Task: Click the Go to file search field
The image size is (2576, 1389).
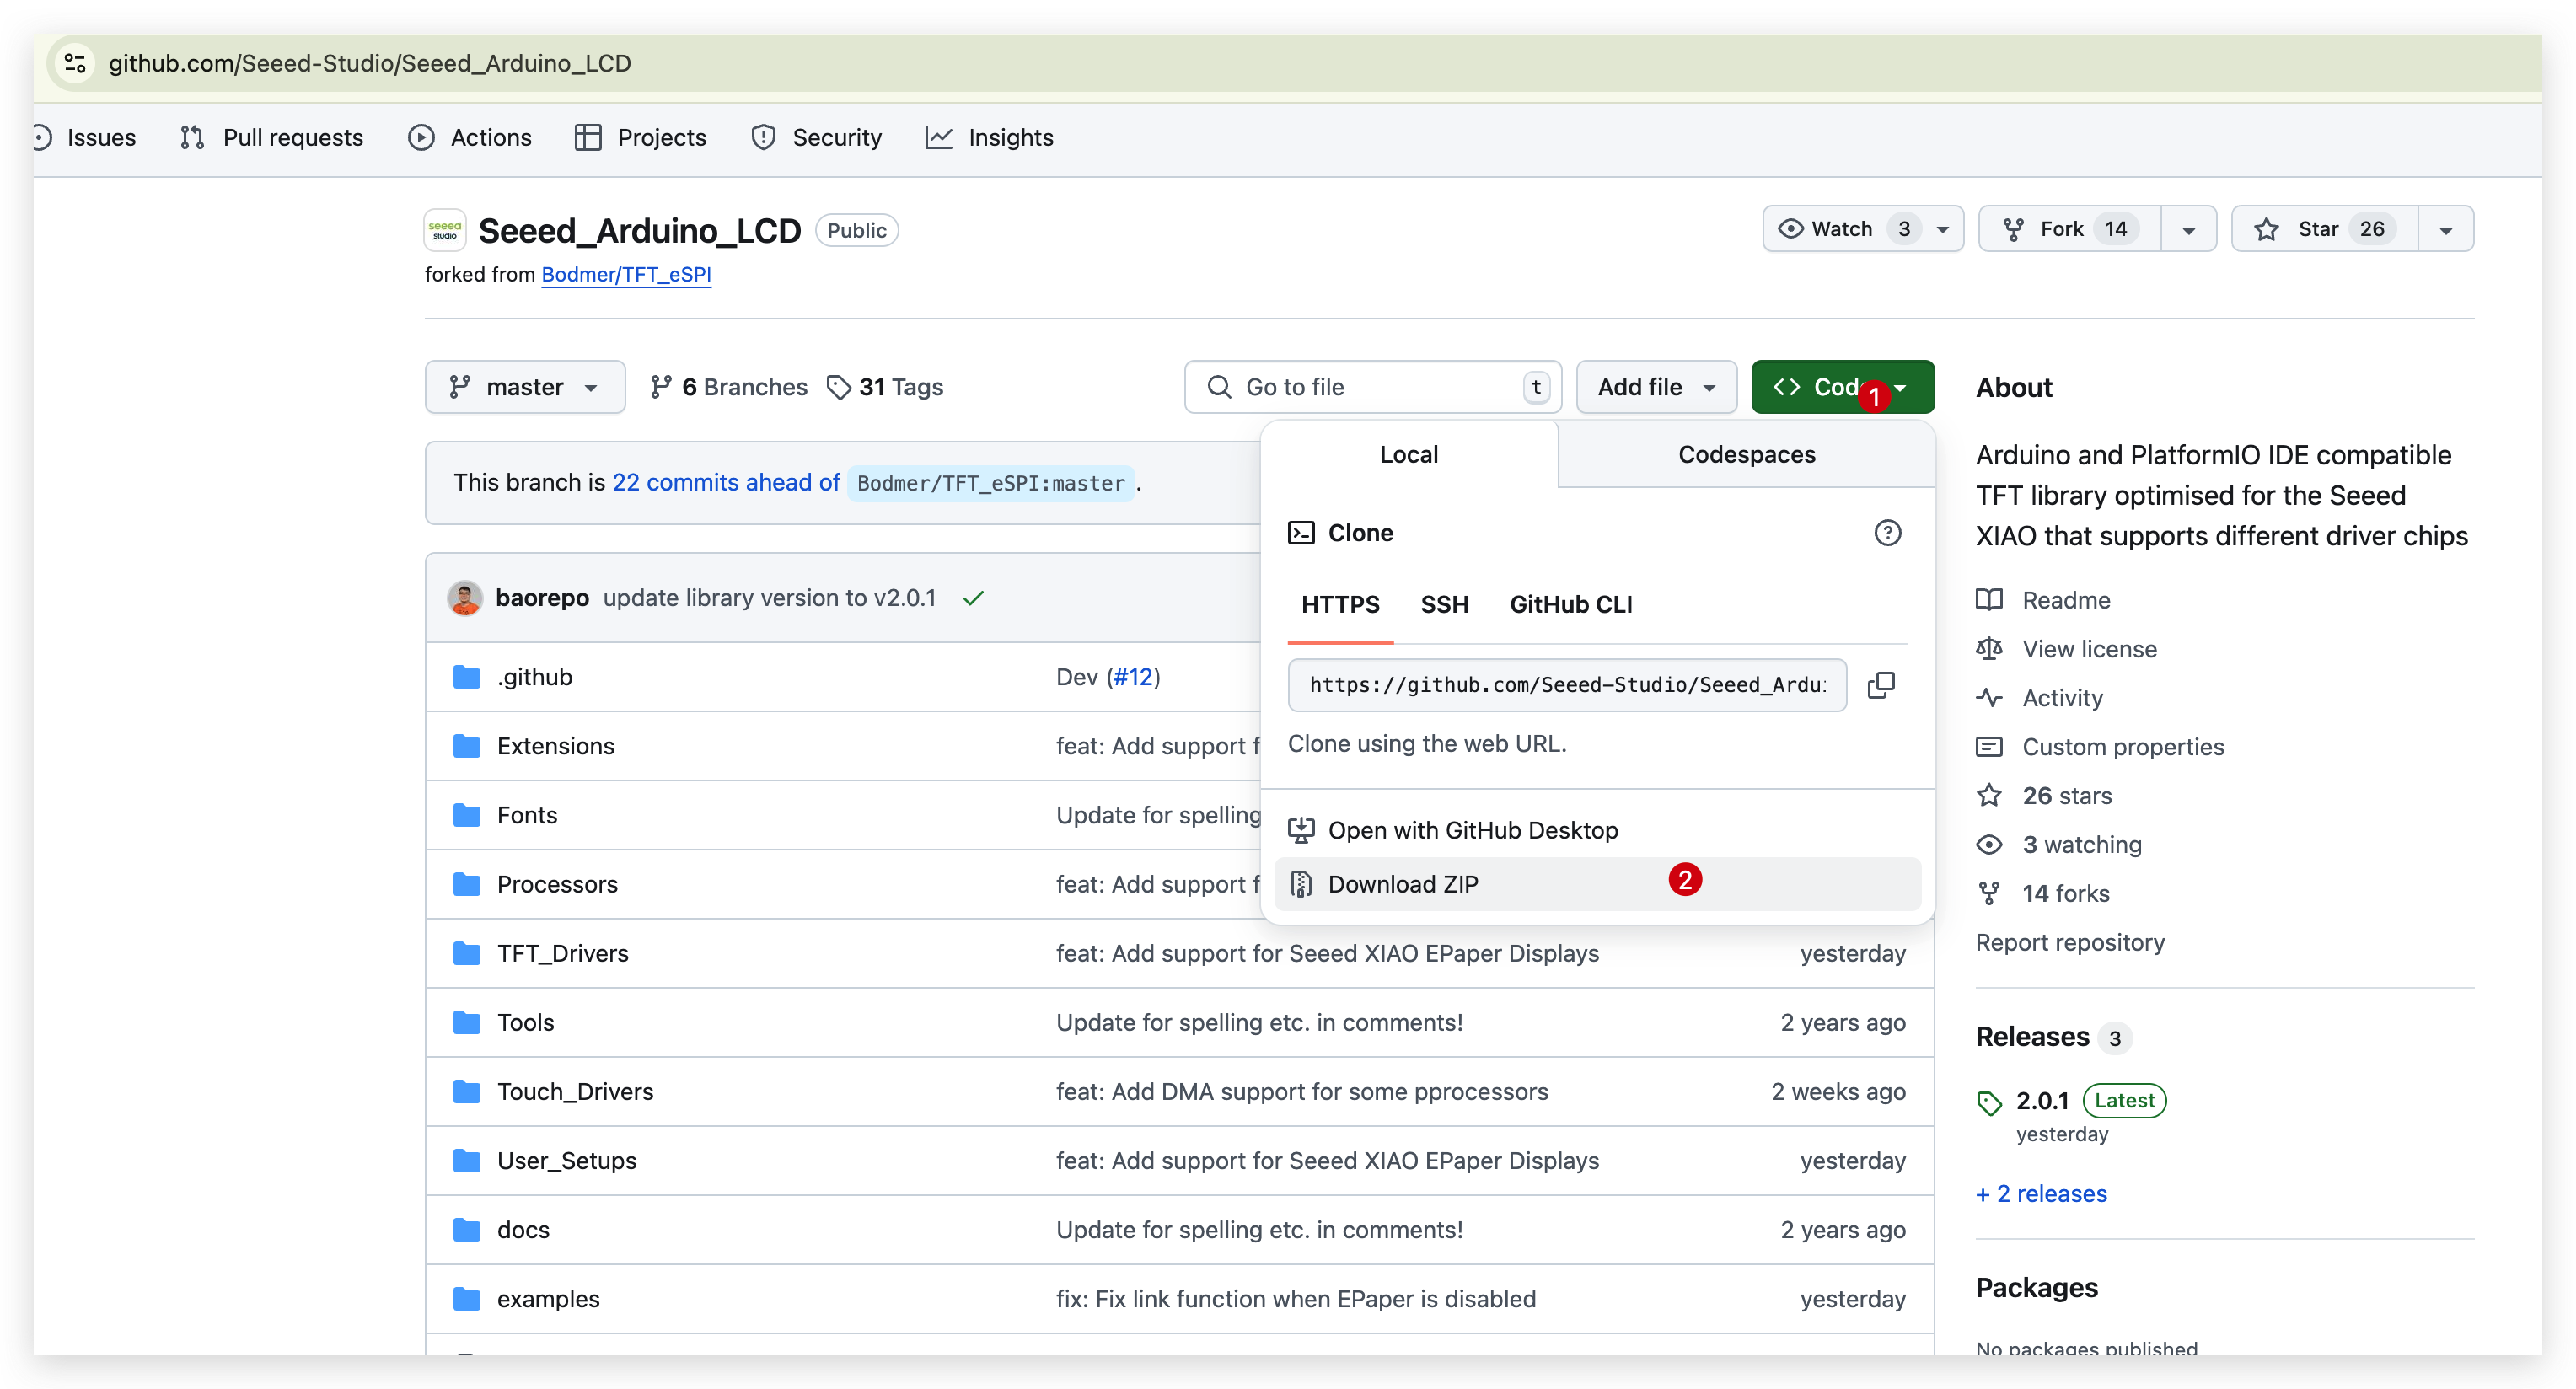Action: [1373, 387]
